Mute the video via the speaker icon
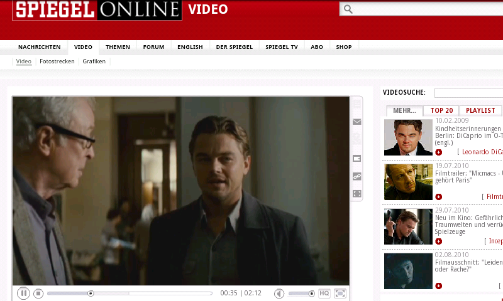 point(279,293)
